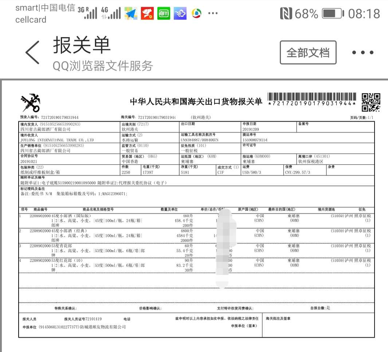
Task: Tap the QR code on the declaration
Action: (x=371, y=102)
